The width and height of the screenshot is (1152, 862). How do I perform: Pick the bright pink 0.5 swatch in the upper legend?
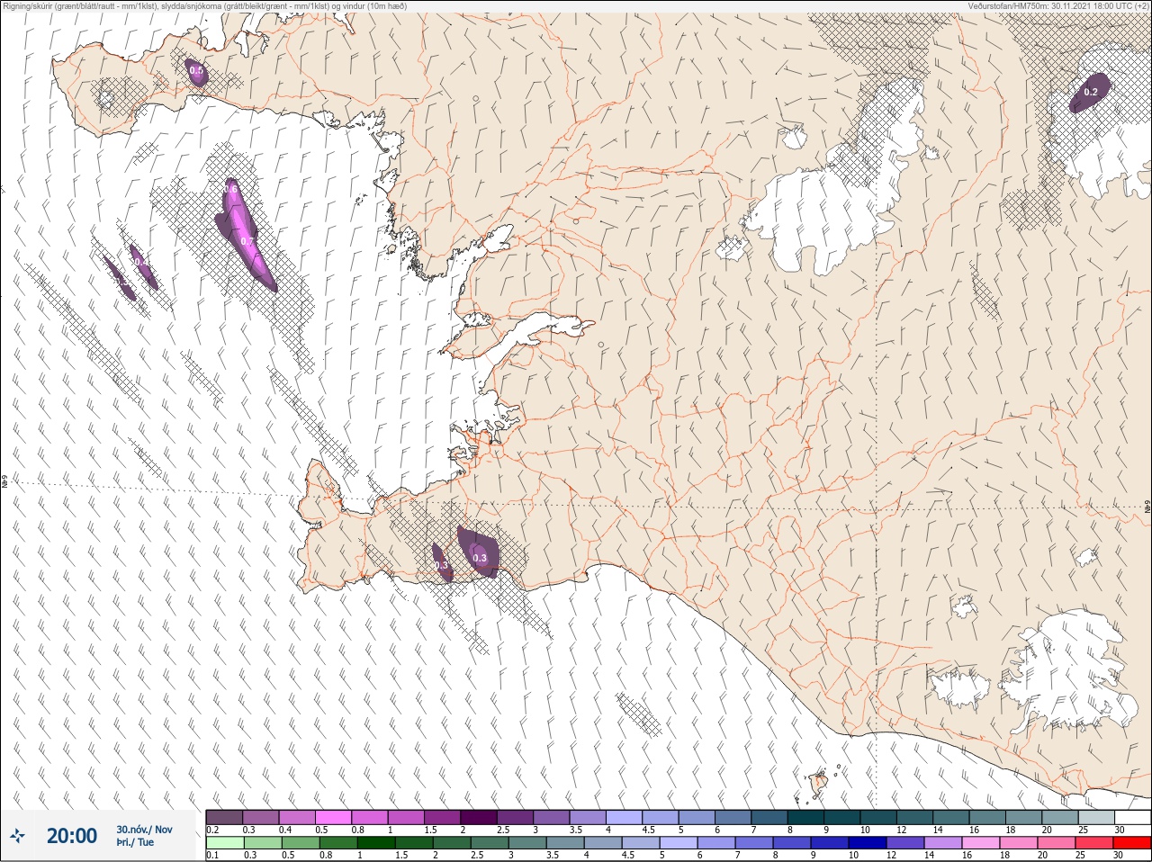pos(333,817)
